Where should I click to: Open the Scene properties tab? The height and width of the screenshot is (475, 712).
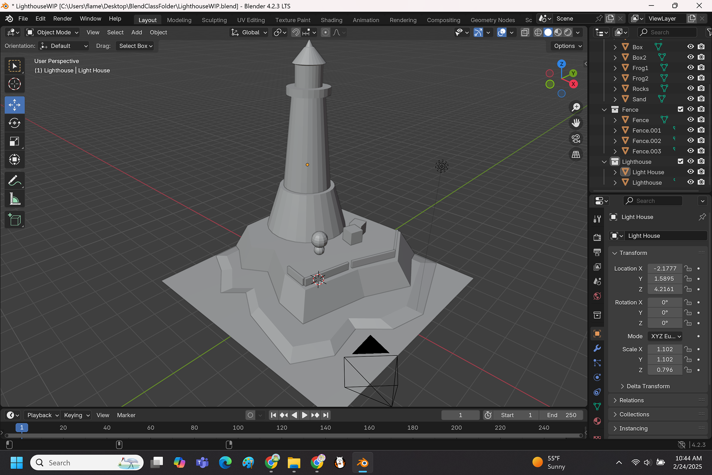point(597,281)
